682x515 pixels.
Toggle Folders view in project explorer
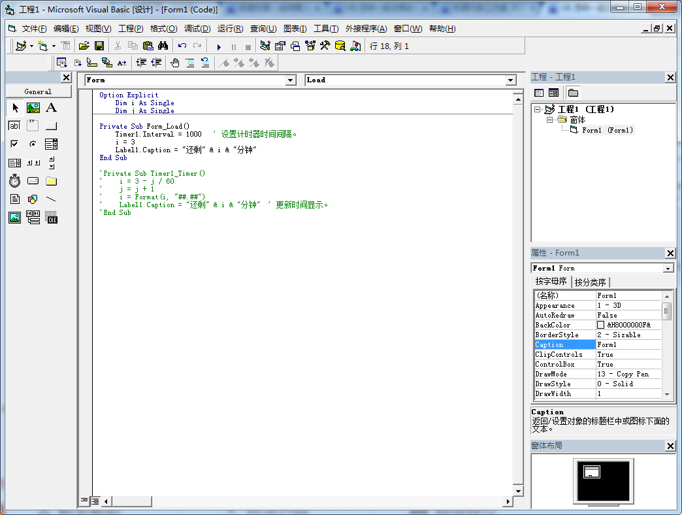click(572, 93)
